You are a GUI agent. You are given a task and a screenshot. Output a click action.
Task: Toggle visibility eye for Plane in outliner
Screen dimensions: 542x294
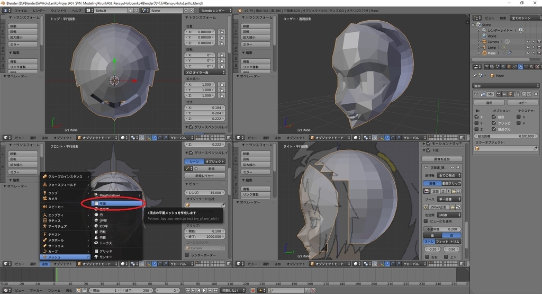coord(528,53)
